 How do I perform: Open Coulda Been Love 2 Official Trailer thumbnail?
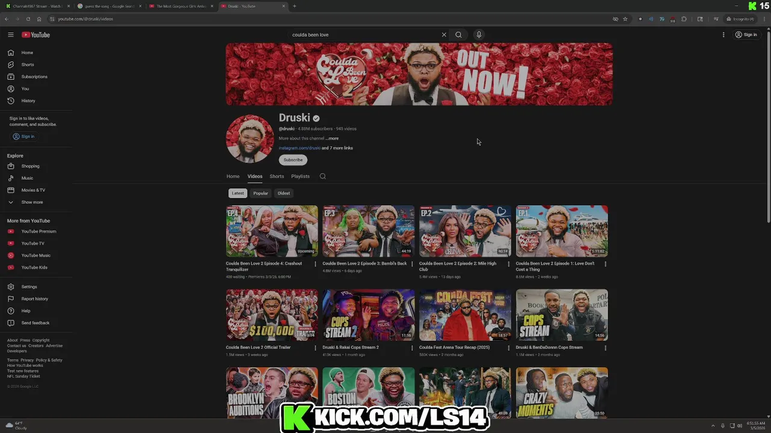272,315
